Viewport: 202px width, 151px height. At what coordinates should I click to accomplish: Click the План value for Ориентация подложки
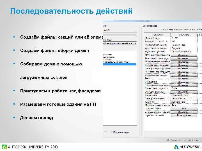pyautogui.click(x=174, y=88)
